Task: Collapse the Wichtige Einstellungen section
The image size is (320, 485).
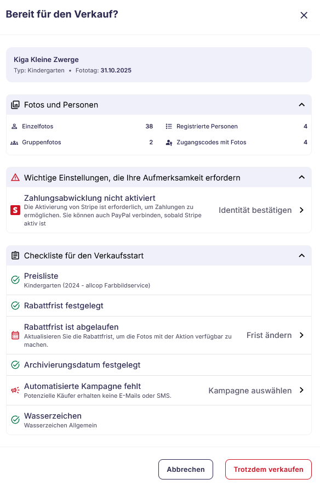Action: 301,177
